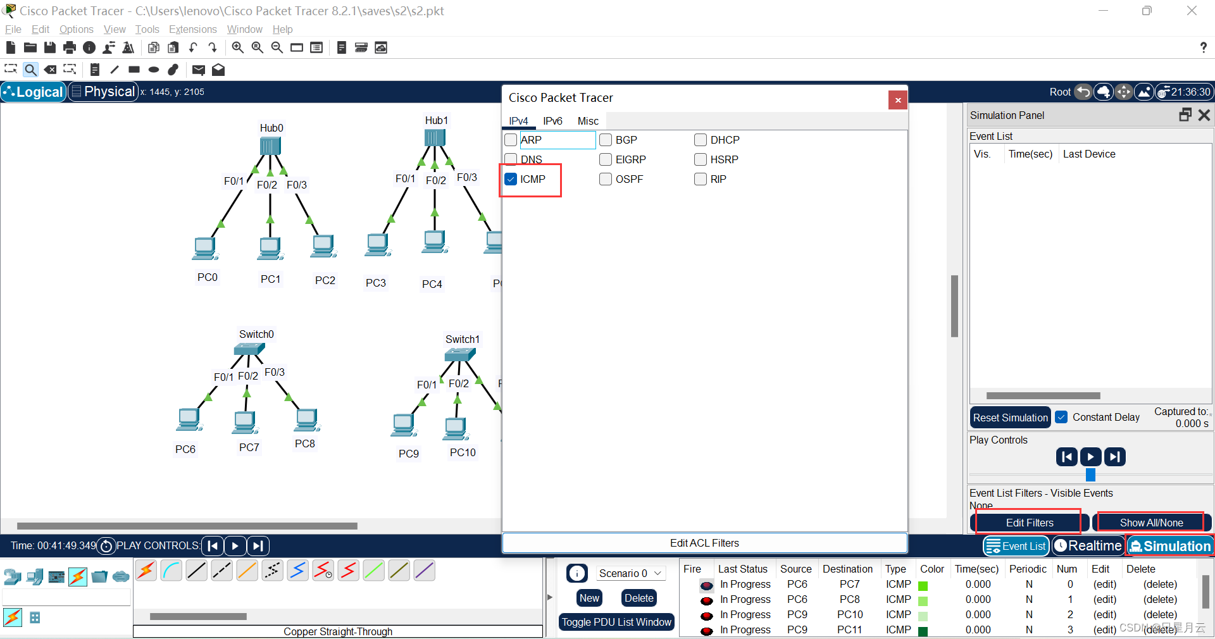Enable the ARP filter checkbox

(x=511, y=140)
